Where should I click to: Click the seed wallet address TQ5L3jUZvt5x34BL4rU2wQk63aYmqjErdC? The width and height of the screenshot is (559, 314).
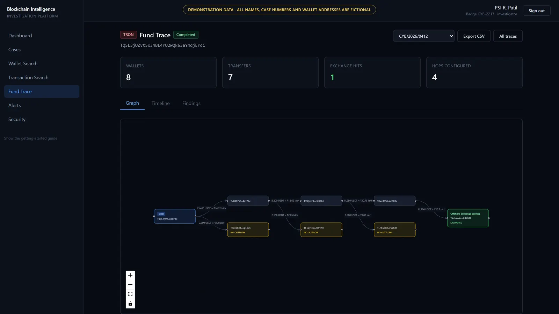162,45
